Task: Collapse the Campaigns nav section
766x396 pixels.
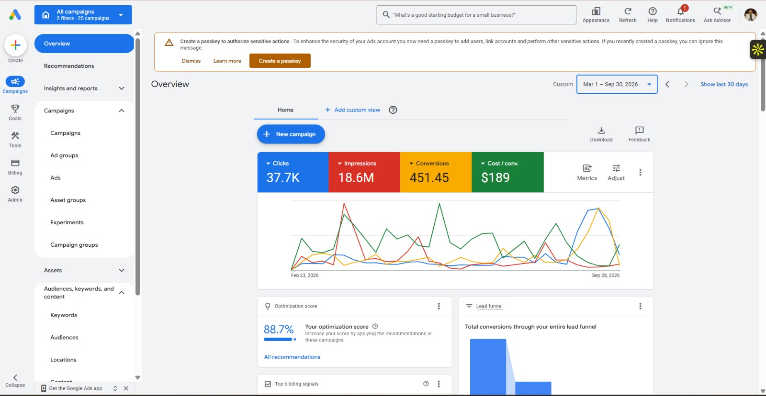Action: [122, 110]
